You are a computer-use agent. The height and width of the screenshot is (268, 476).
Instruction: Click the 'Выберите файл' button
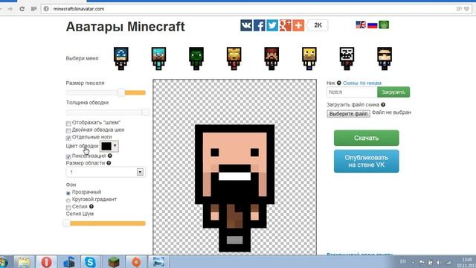coord(349,114)
